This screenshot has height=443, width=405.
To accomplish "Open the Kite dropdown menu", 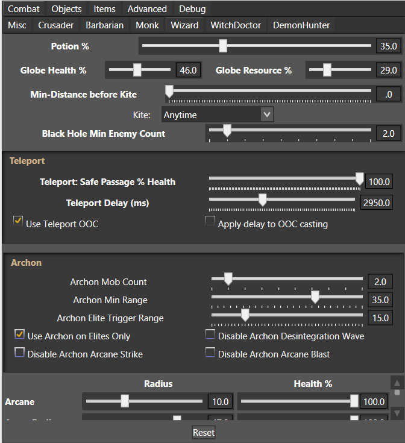I will [218, 115].
